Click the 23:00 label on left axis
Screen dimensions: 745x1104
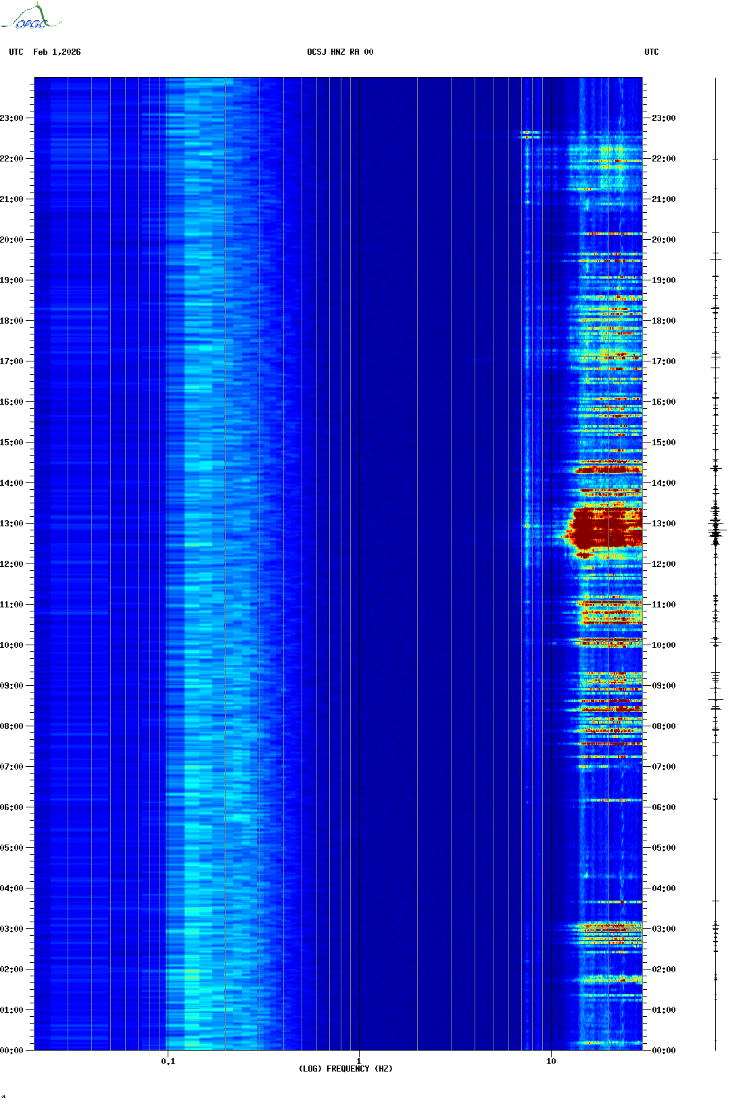[11, 118]
